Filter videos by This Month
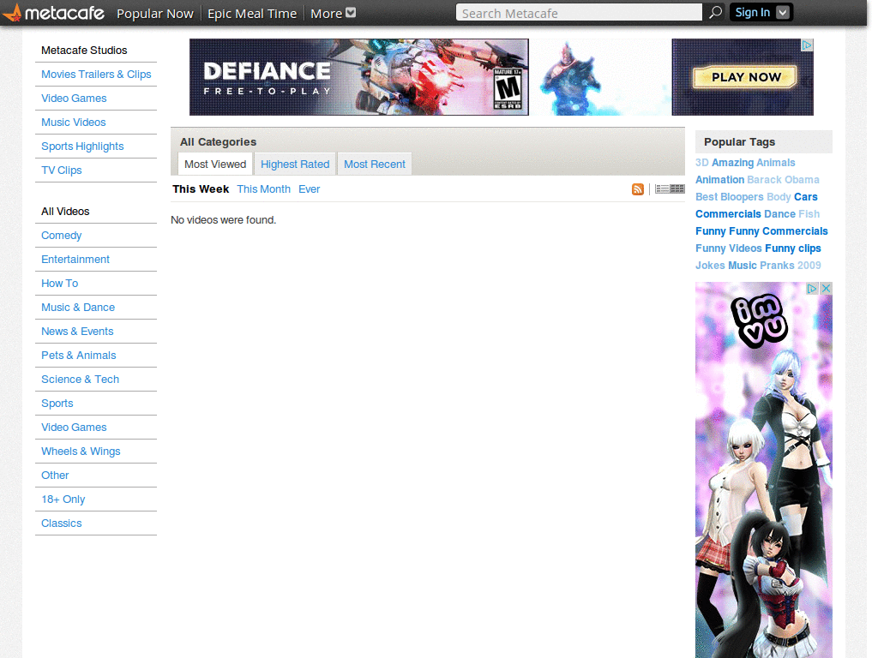The height and width of the screenshot is (658, 878). pos(264,189)
